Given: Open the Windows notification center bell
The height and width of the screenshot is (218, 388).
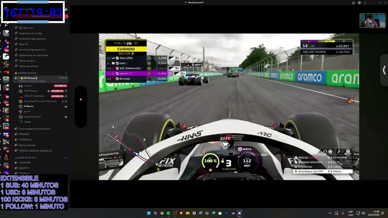Looking at the screenshot, I should coord(383,213).
